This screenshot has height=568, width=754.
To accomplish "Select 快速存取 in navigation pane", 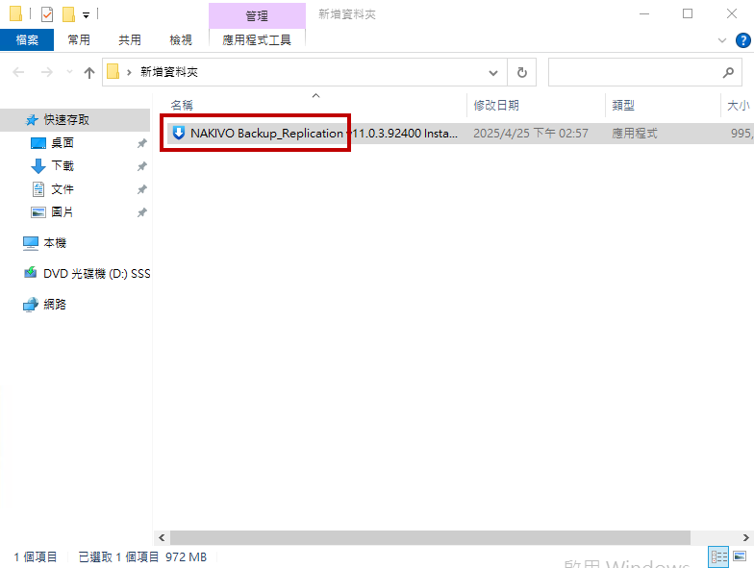I will click(x=66, y=119).
